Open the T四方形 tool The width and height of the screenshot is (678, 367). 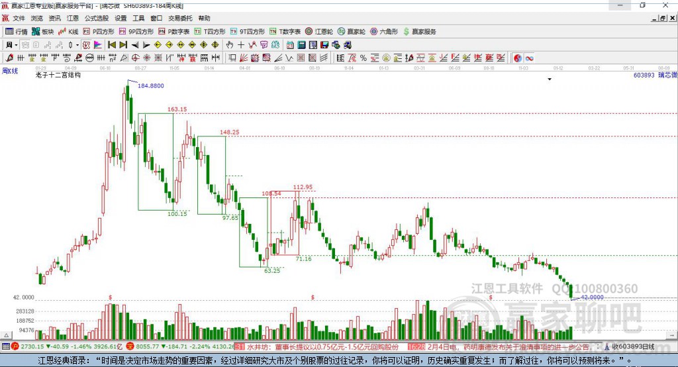pos(210,31)
